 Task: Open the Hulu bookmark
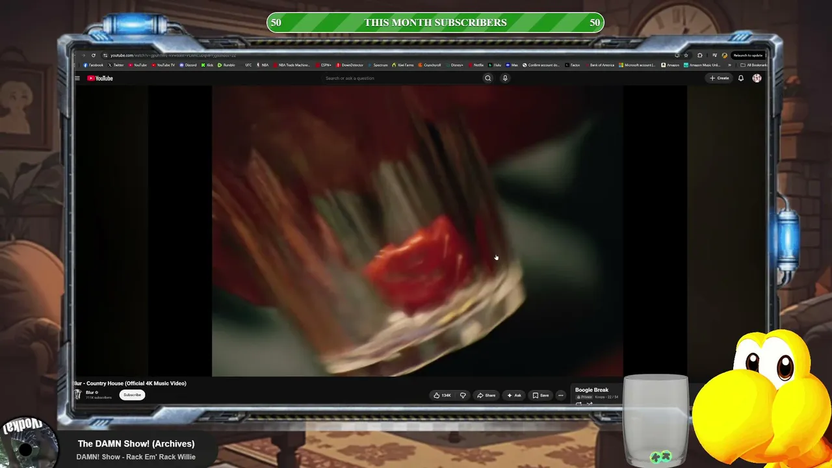click(495, 65)
